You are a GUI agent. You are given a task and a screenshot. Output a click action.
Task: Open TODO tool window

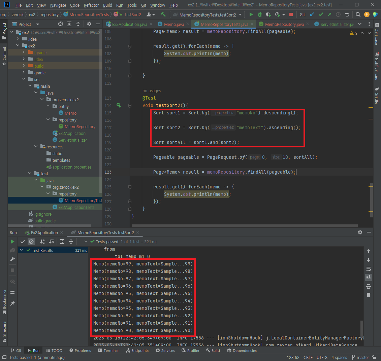pos(54,351)
